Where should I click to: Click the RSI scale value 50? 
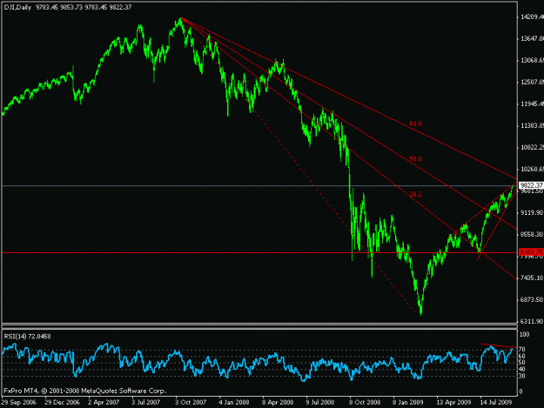[521, 363]
